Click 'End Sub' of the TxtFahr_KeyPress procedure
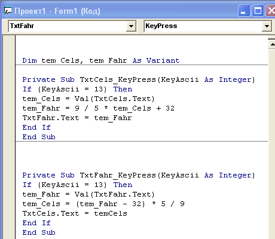Viewport: 275px width, 239px height. 39,232
